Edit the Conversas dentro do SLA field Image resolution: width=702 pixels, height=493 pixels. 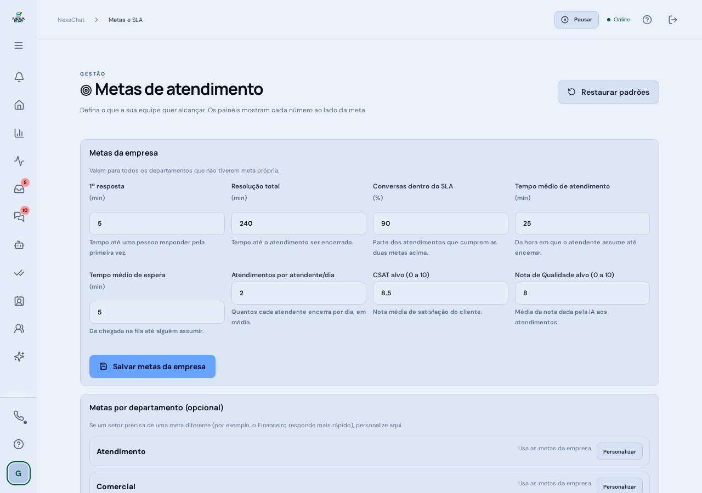pos(440,223)
